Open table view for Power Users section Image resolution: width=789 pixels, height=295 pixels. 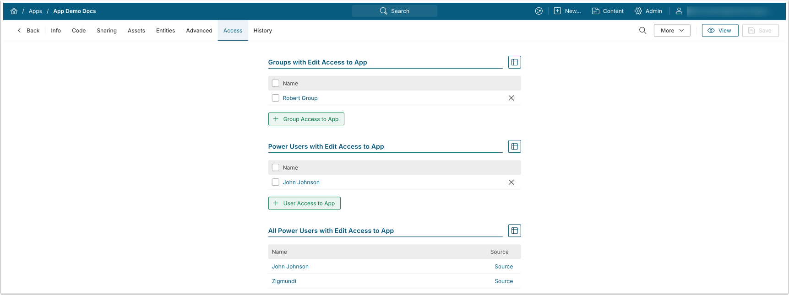[514, 146]
